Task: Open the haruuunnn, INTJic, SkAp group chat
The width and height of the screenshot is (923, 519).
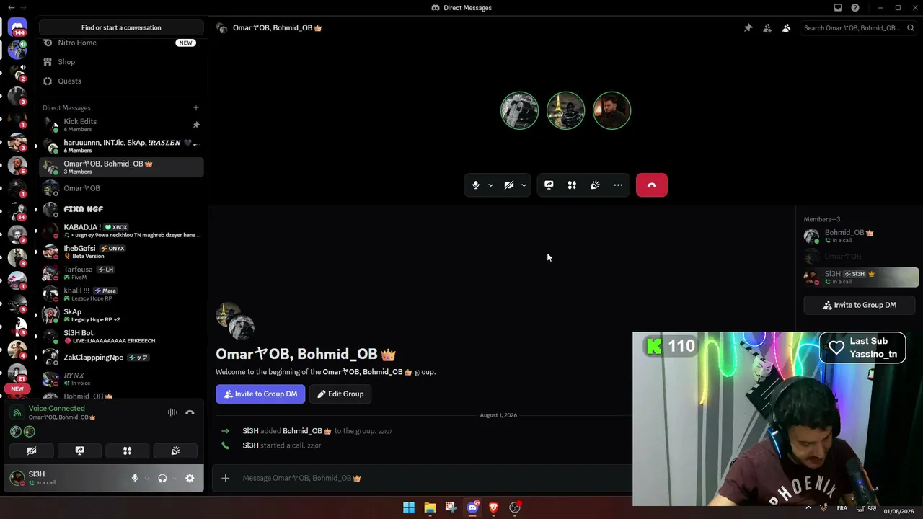Action: coord(121,146)
